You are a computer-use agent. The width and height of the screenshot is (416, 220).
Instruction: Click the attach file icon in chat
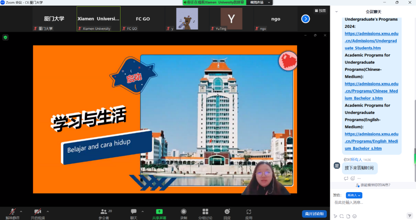[x=348, y=216]
